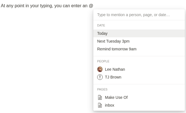Click the word "At" starting the sentence
This screenshot has height=113, width=186.
click(3, 6)
